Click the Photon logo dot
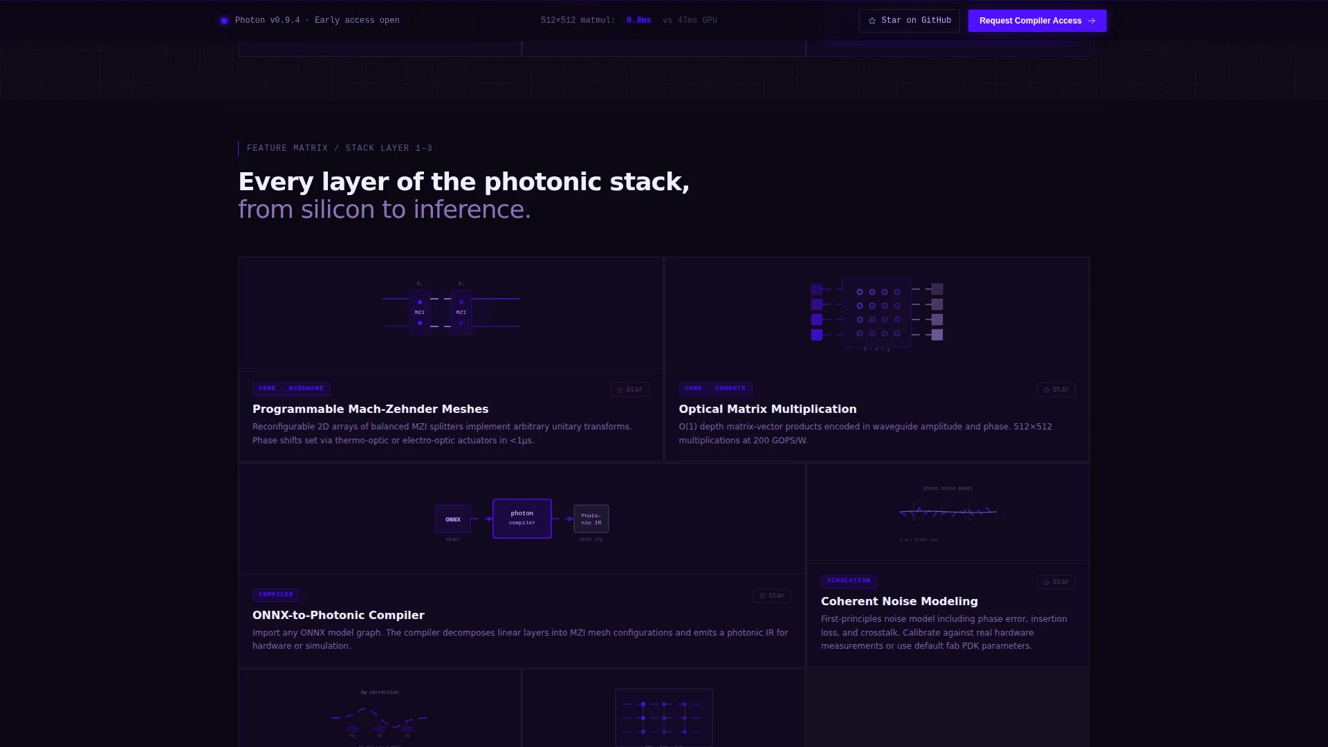Viewport: 1328px width, 747px height. pyautogui.click(x=224, y=21)
